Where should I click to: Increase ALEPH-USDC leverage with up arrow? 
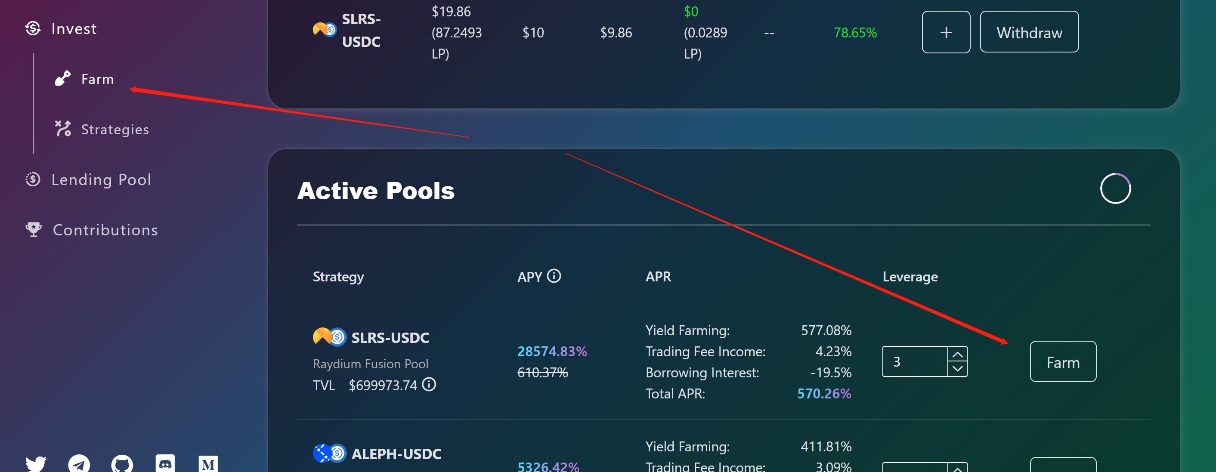point(957,468)
